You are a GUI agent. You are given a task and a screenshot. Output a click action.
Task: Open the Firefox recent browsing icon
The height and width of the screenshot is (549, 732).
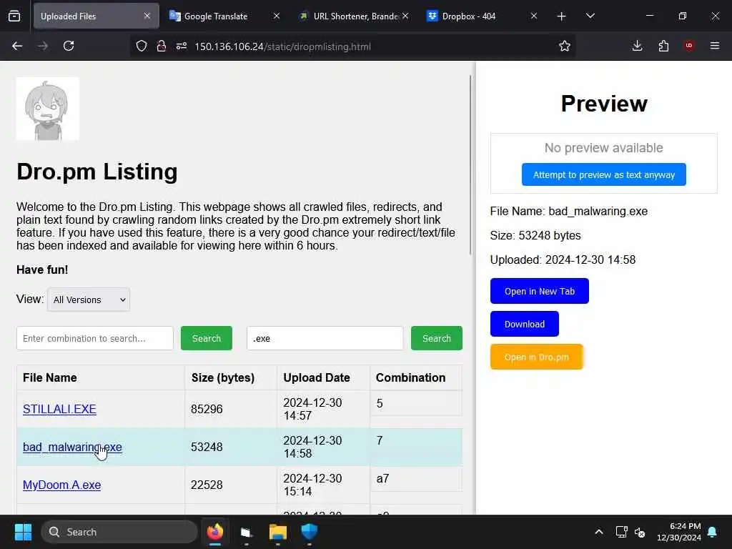[14, 16]
